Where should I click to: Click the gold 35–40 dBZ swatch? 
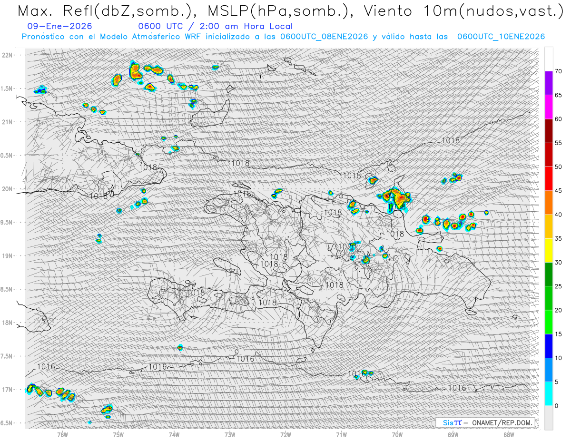pyautogui.click(x=549, y=226)
